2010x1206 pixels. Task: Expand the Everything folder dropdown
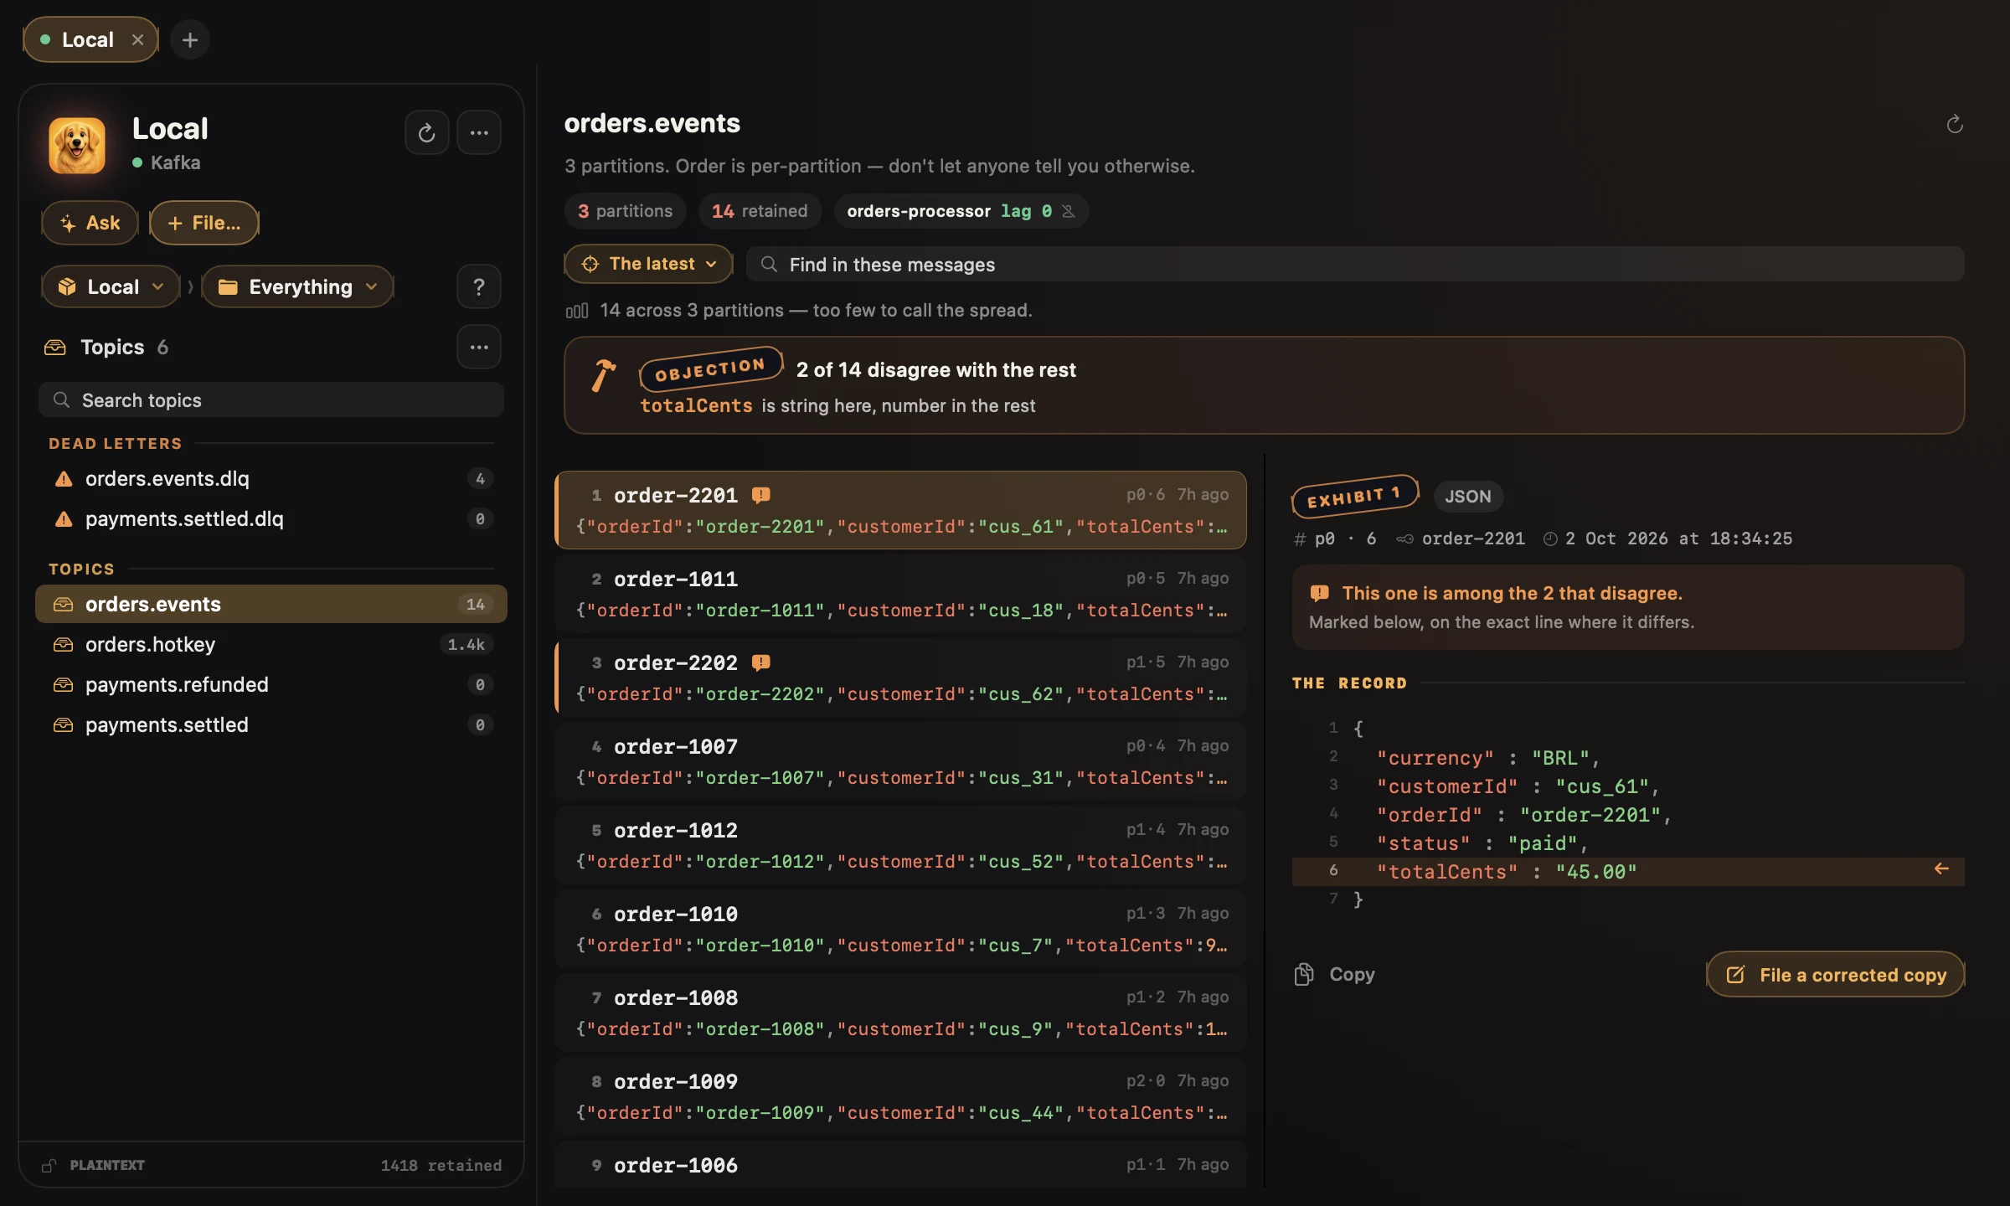tap(298, 287)
